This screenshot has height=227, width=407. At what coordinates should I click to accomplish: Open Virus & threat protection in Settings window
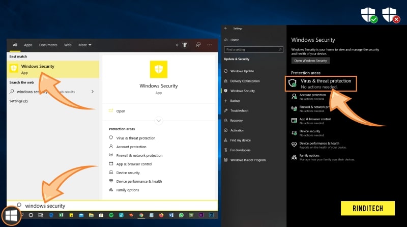point(321,83)
